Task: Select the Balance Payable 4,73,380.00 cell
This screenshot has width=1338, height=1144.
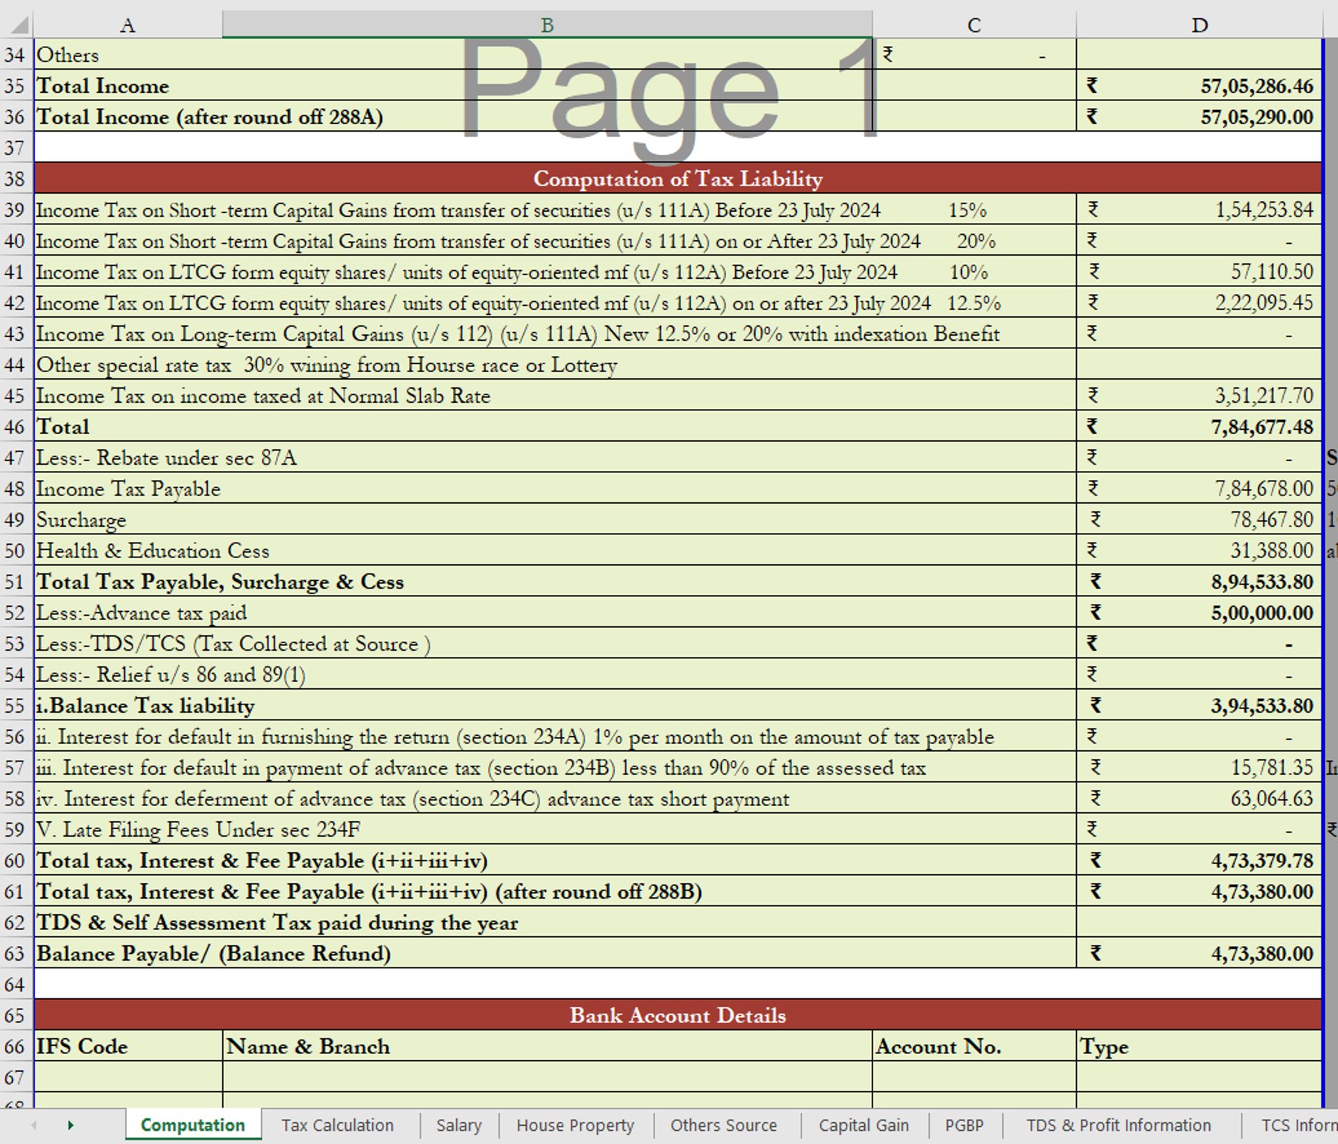Action: click(x=1199, y=953)
